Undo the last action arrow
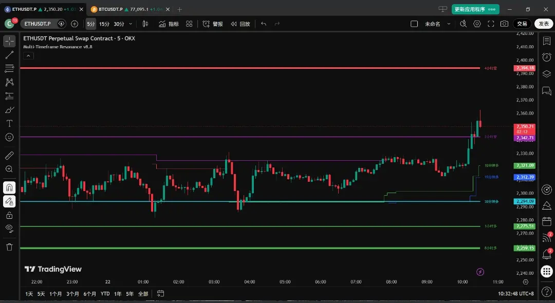The width and height of the screenshot is (555, 303). (x=263, y=24)
